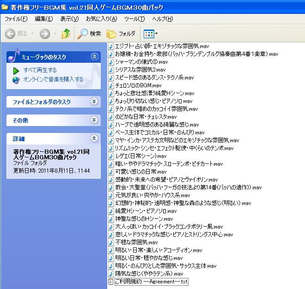The height and width of the screenshot is (289, 305).
Task: Open the 検索 search pane
Action: click(89, 34)
